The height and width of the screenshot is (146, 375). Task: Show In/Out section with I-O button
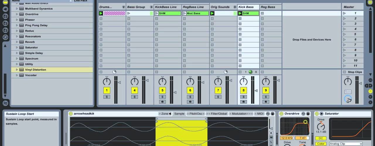370,80
